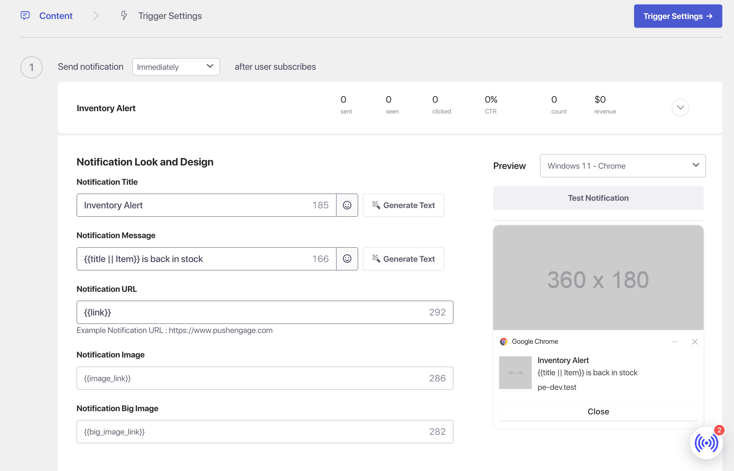This screenshot has width=734, height=471.
Task: Click the blue Trigger Settings button
Action: pos(678,16)
